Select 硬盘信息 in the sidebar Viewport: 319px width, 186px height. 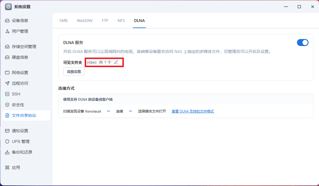click(26, 57)
